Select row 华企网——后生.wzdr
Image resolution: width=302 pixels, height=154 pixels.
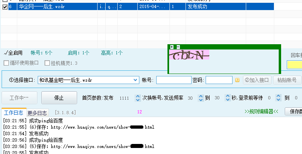click(x=57, y=7)
